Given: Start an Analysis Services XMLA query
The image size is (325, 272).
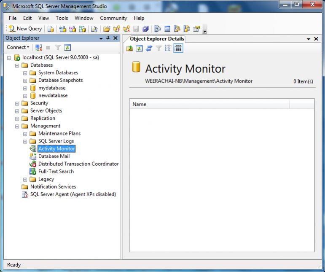Looking at the screenshot, I should coord(82,29).
